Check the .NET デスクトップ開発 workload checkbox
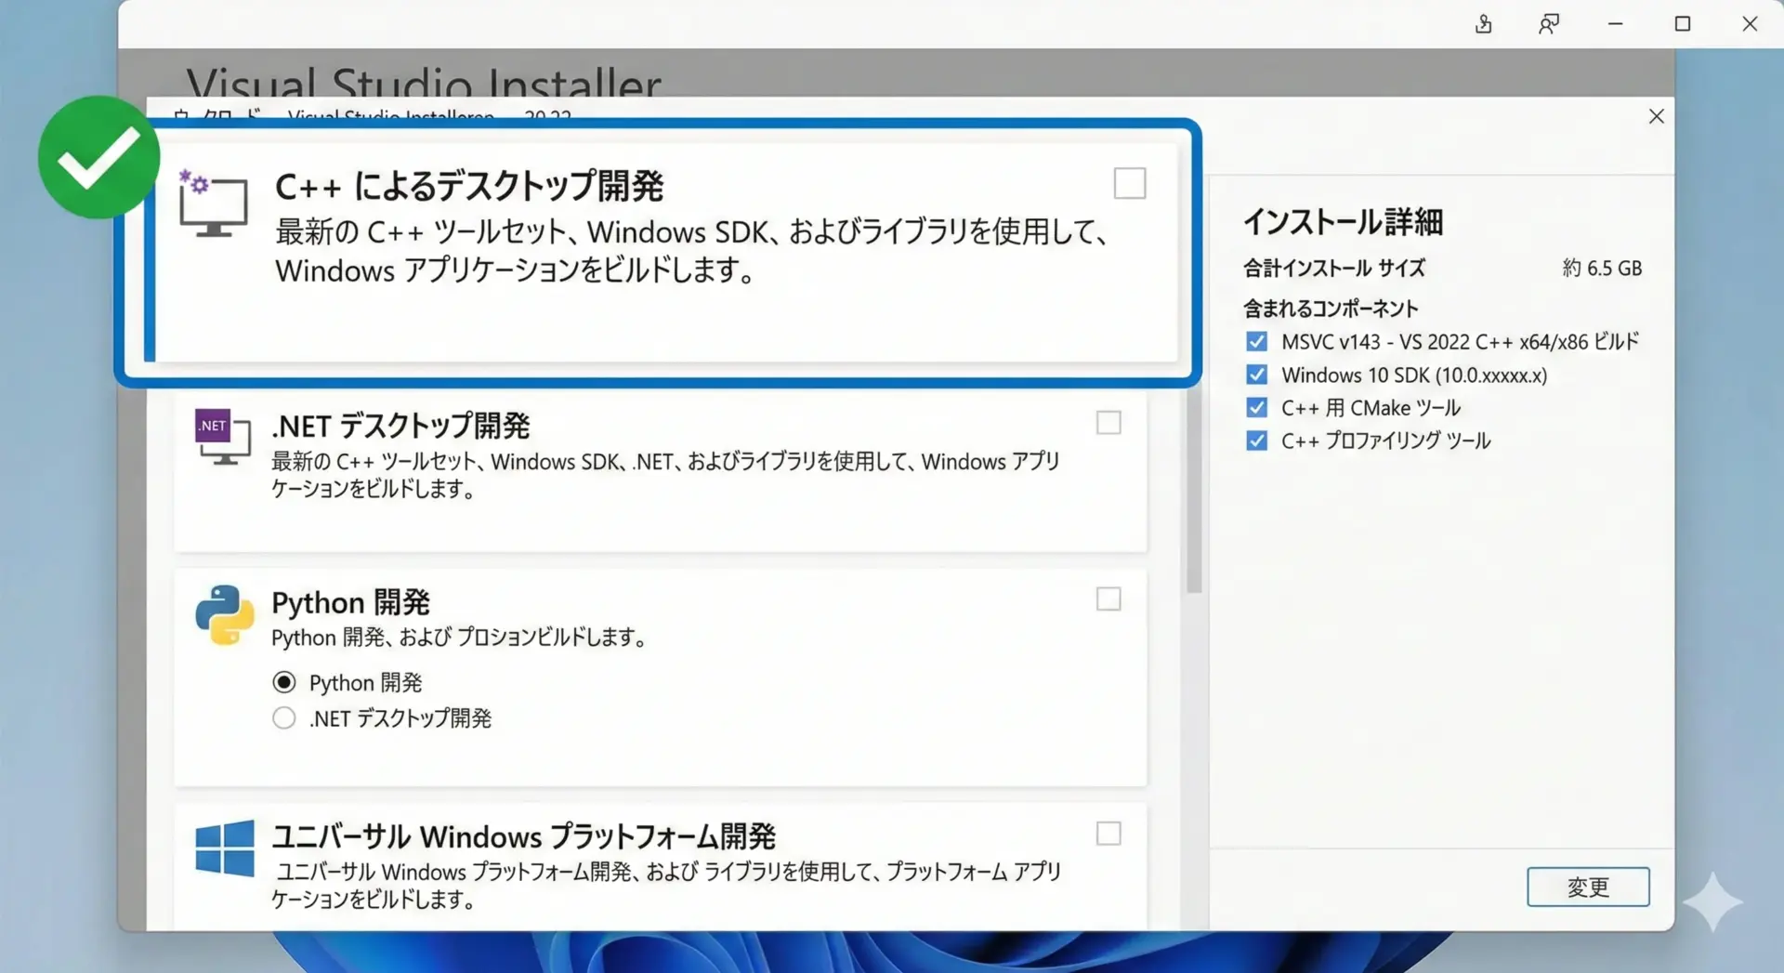Screen dimensions: 1784x973 [x=1108, y=423]
